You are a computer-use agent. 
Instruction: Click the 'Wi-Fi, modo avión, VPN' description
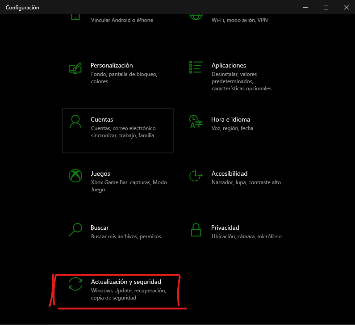(239, 20)
